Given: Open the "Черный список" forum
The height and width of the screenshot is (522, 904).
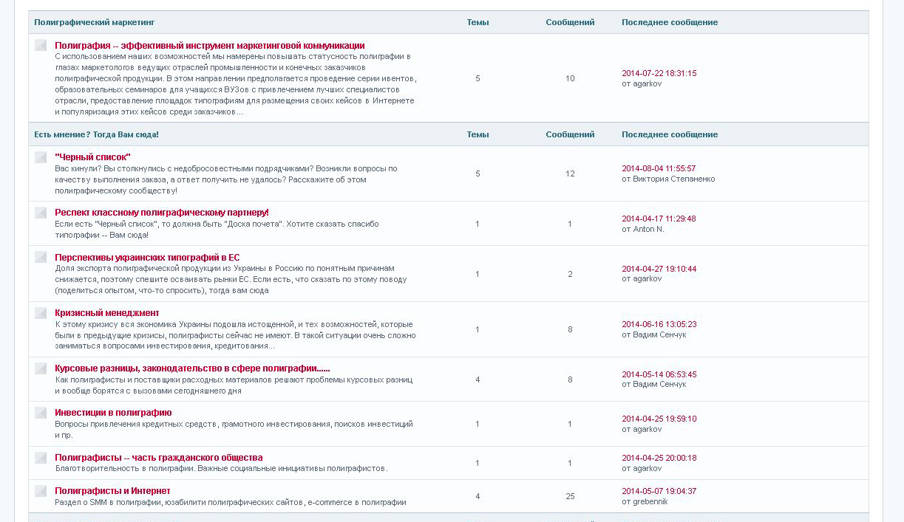Looking at the screenshot, I should 92,157.
